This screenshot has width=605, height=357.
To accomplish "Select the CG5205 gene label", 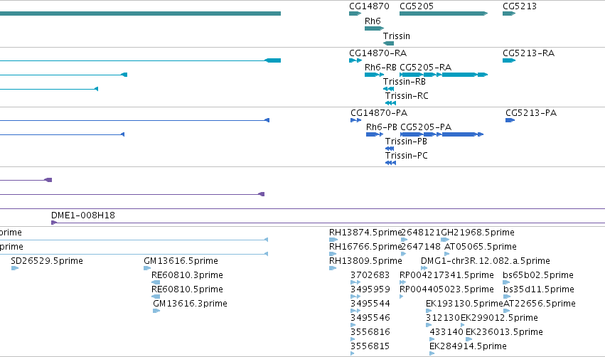I will [x=417, y=6].
